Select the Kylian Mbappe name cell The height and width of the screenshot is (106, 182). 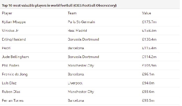14,22
